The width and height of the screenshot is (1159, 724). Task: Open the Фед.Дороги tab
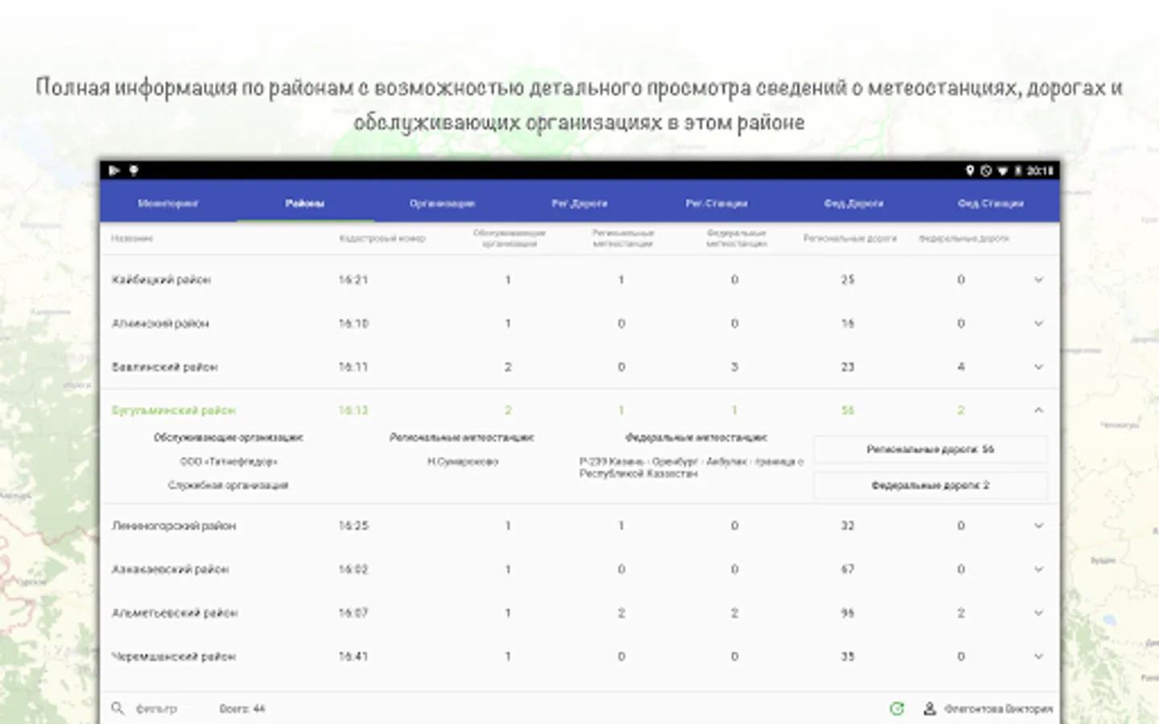(x=854, y=204)
